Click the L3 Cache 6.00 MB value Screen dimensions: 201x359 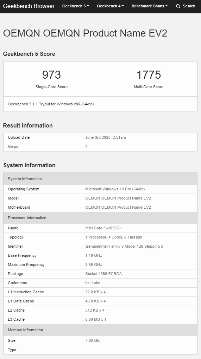(x=96, y=319)
